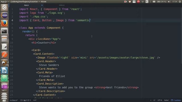182x102 pixels.
Task: Click <Card.Header> opening tag on line 15
Action: [46, 61]
